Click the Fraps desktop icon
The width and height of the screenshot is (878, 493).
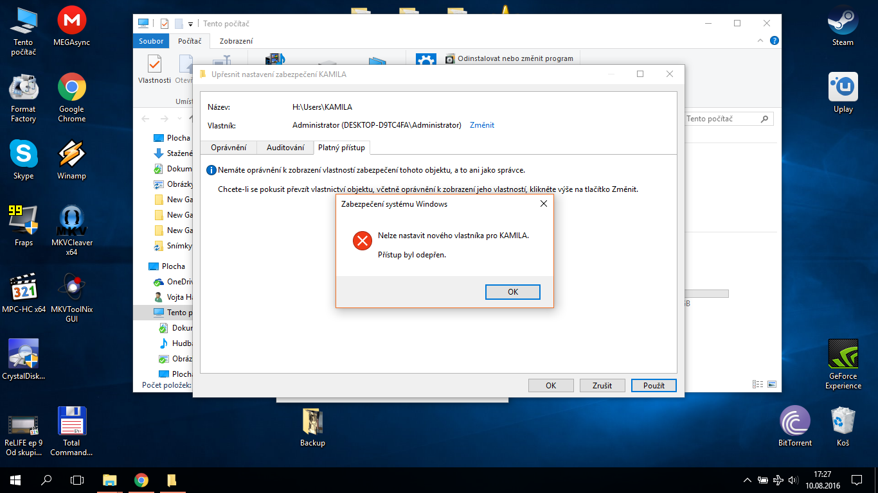[x=23, y=227]
